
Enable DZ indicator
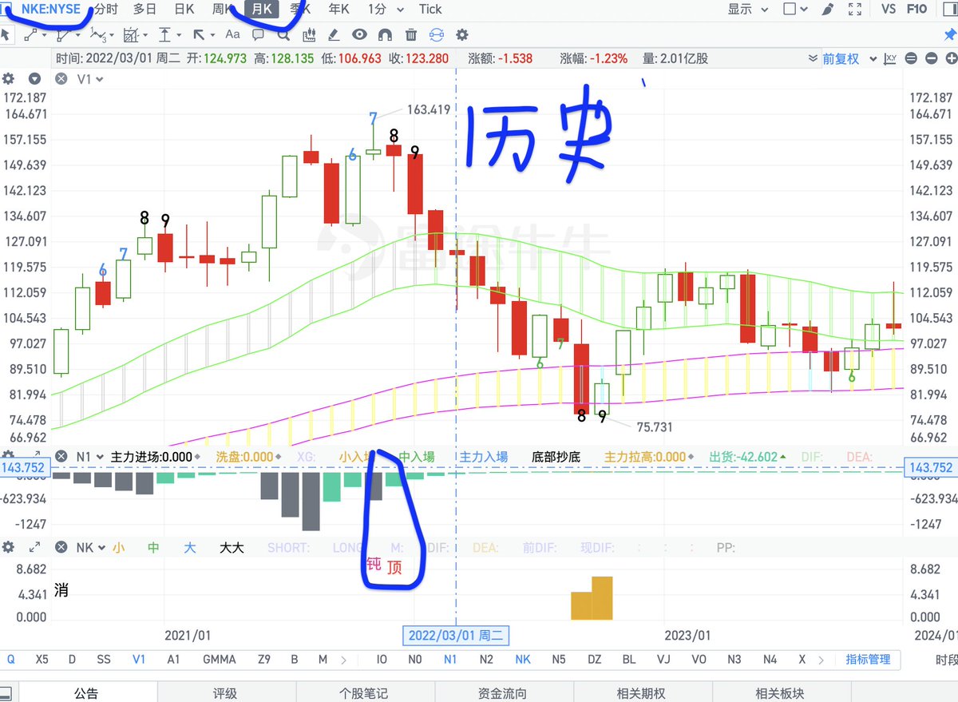(x=594, y=660)
